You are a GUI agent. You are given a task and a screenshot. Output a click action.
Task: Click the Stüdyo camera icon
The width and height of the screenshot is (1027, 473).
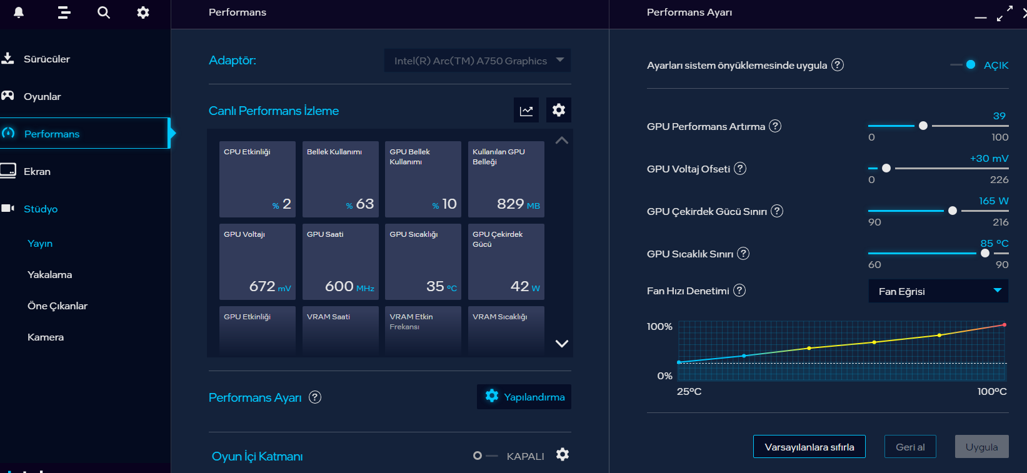[x=8, y=208]
